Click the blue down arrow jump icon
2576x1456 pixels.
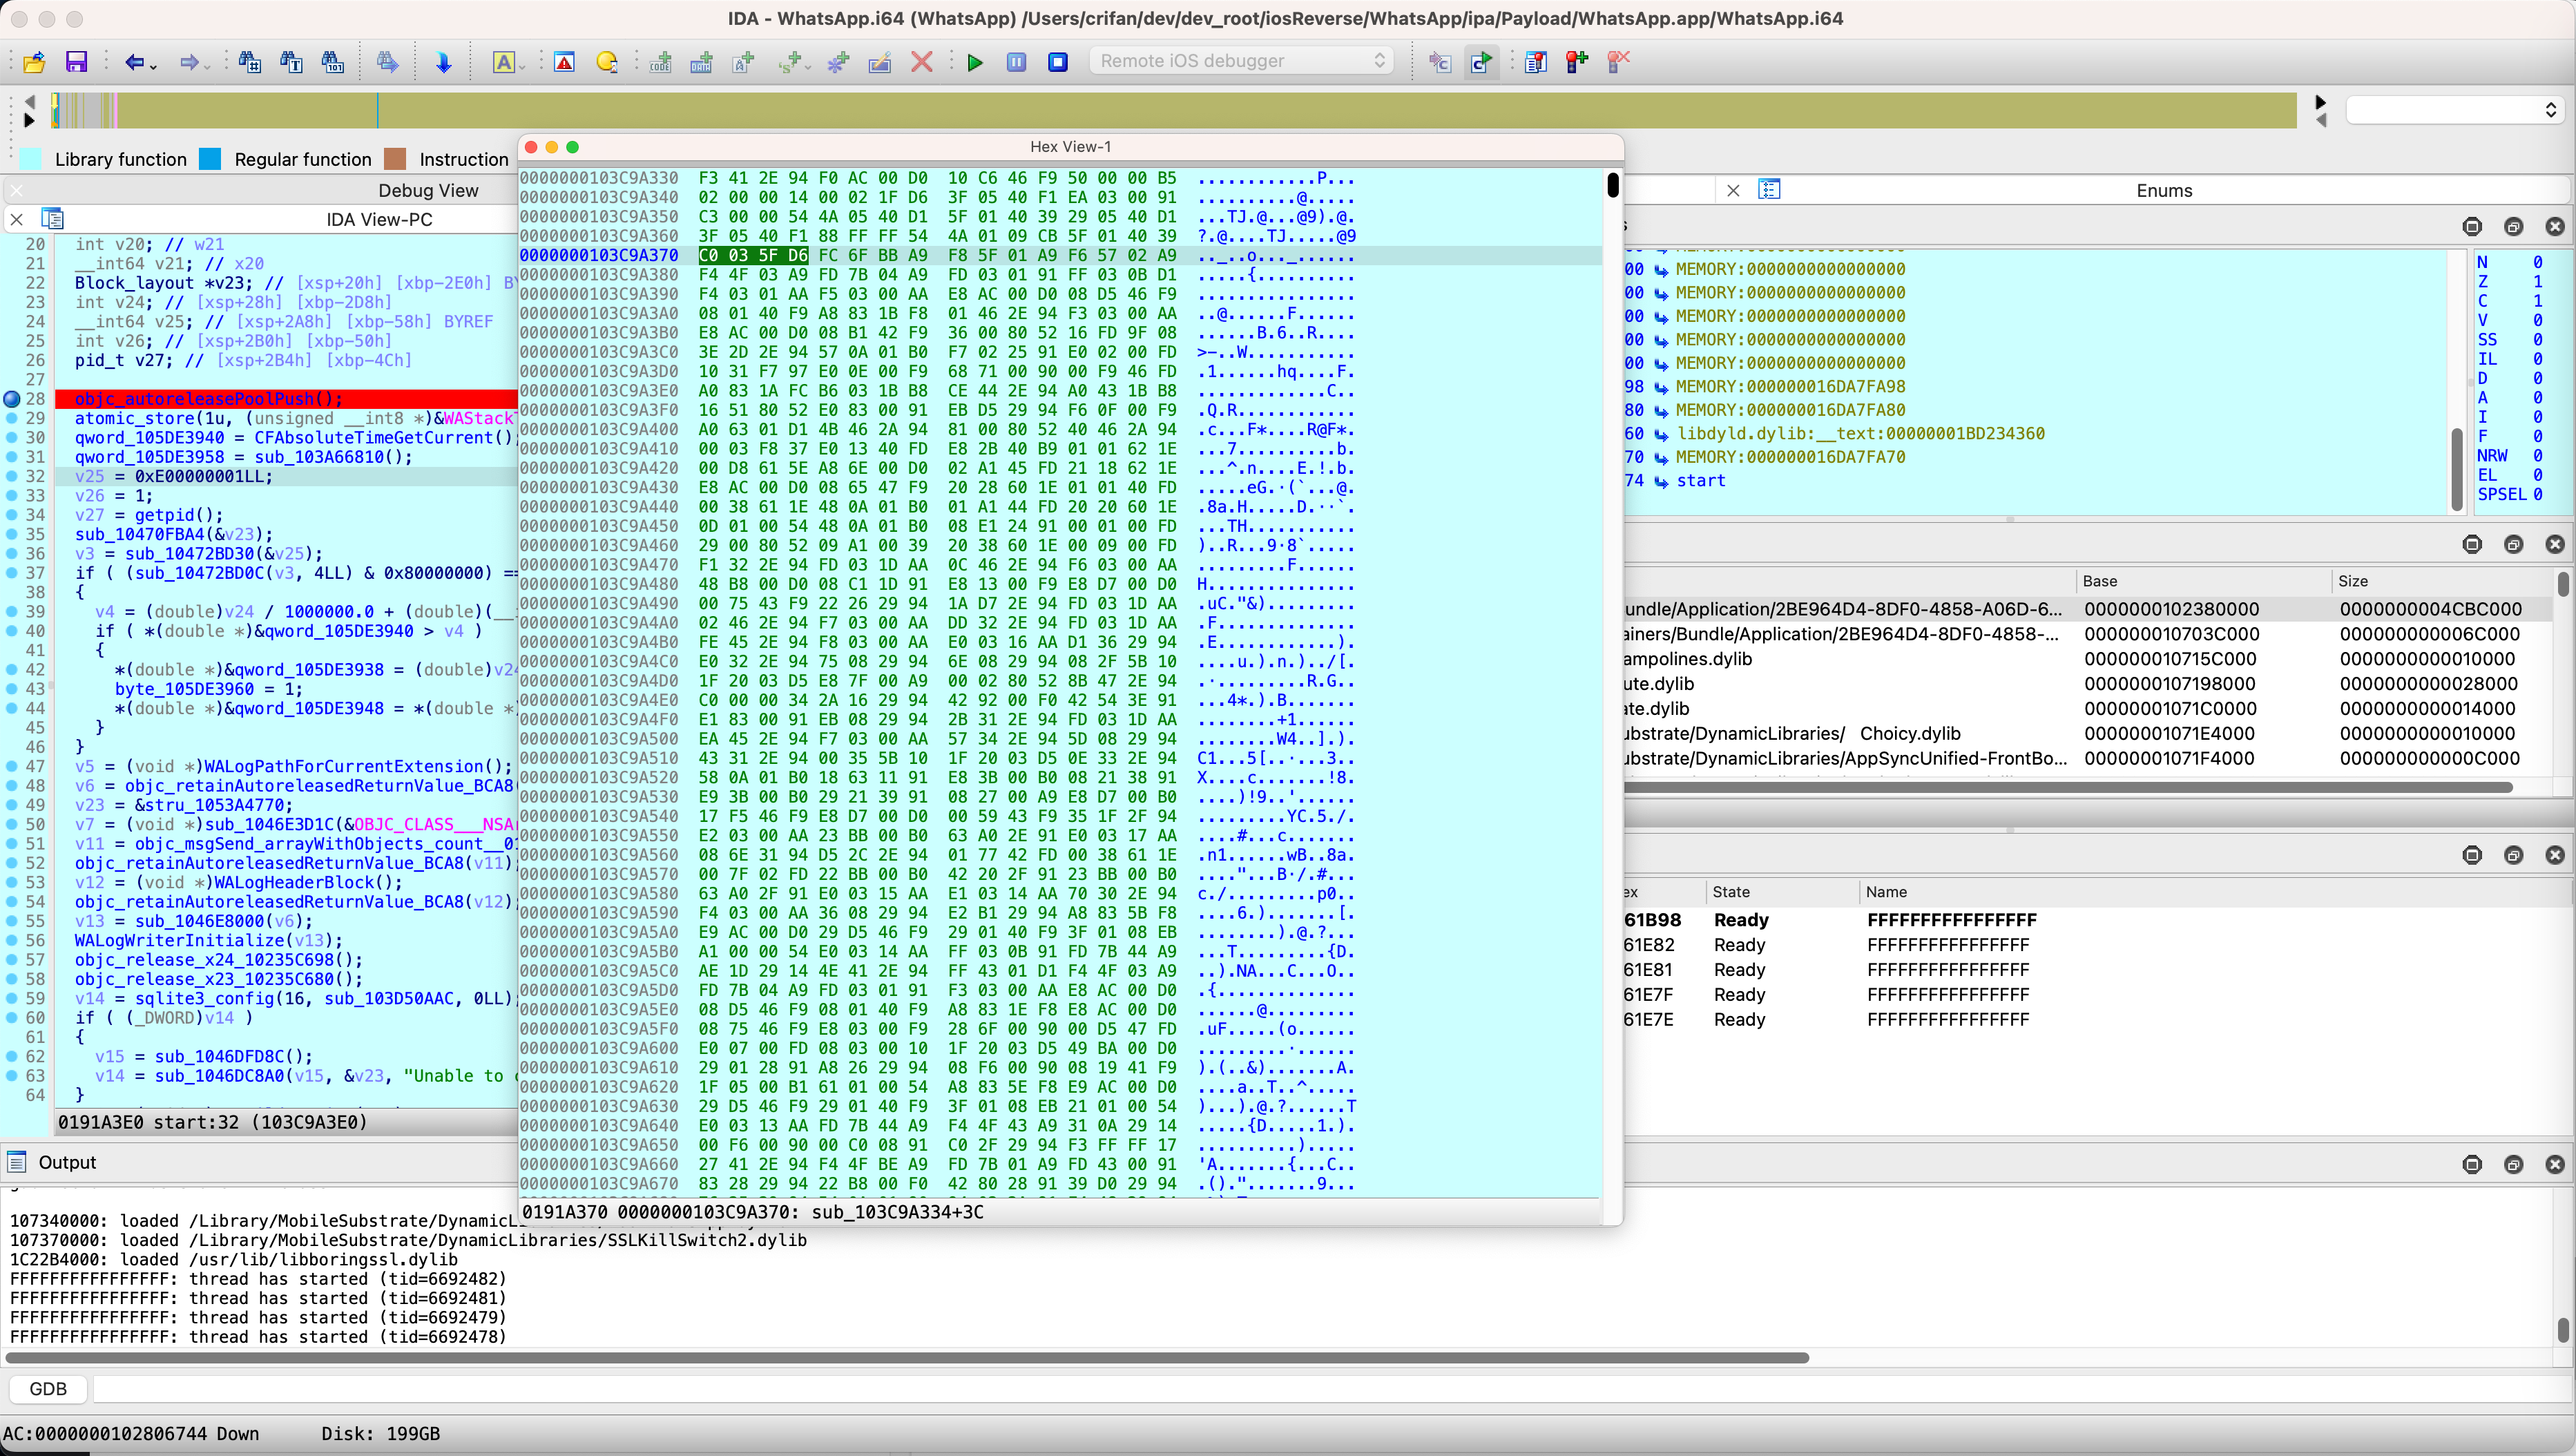(x=443, y=62)
